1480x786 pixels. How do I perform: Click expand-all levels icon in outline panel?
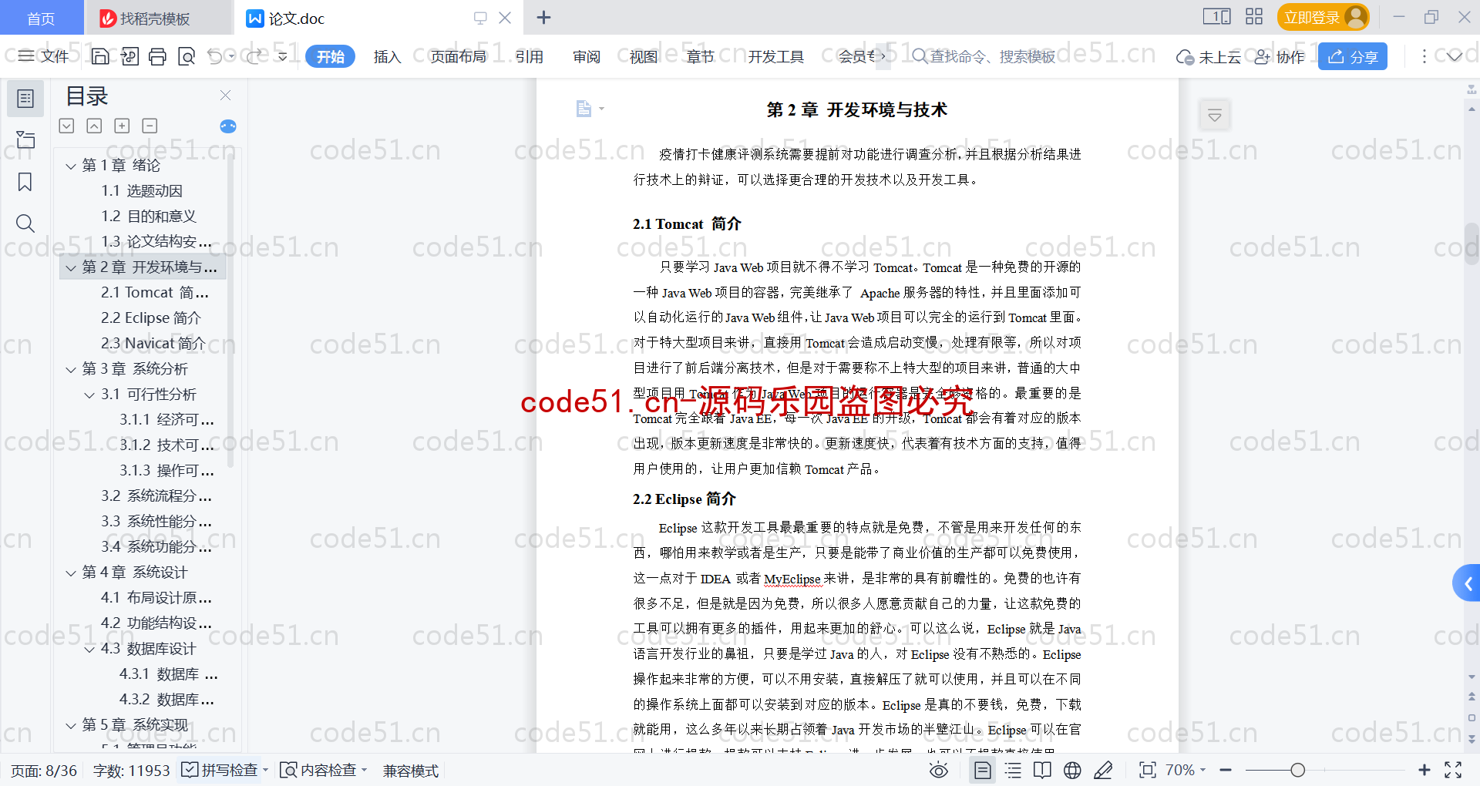(x=67, y=126)
